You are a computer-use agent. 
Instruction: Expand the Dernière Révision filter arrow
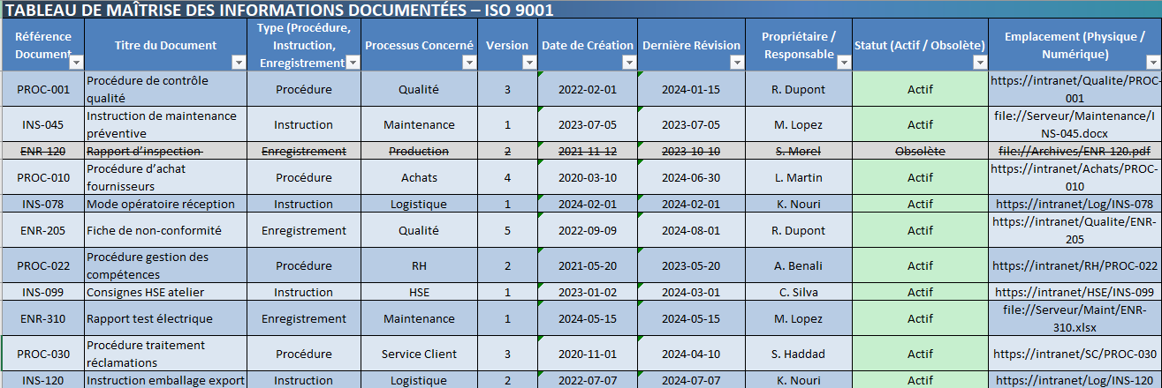click(737, 62)
